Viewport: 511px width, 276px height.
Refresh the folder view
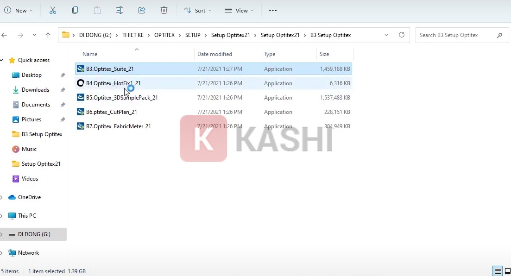point(401,35)
